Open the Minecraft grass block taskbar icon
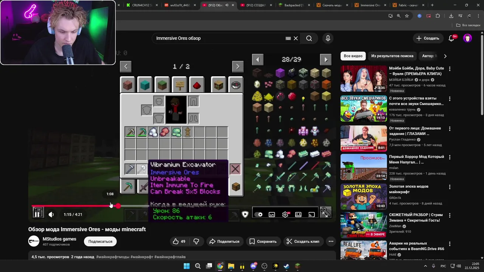 pos(298,266)
